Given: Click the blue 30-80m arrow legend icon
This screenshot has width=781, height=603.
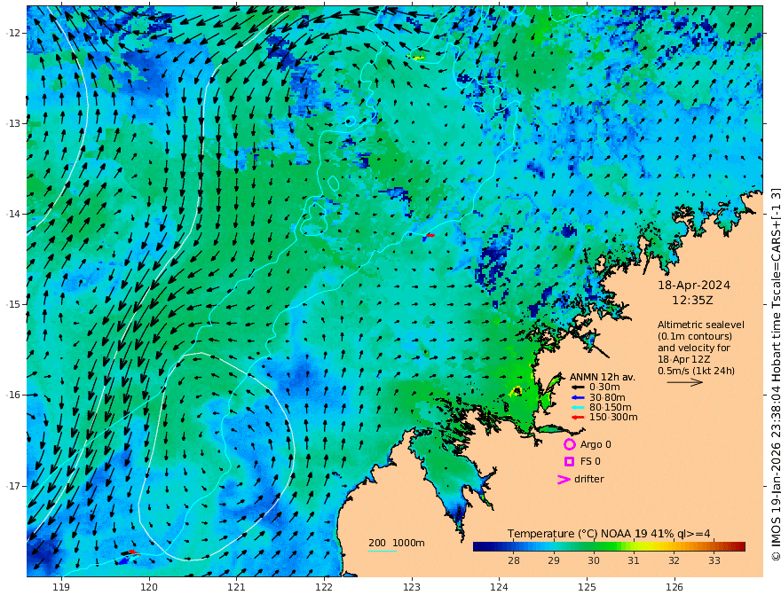Looking at the screenshot, I should coord(577,397).
